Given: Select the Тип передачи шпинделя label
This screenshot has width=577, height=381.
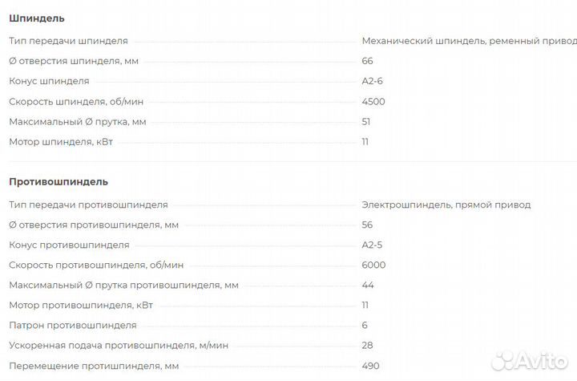Looking at the screenshot, I should point(68,41).
